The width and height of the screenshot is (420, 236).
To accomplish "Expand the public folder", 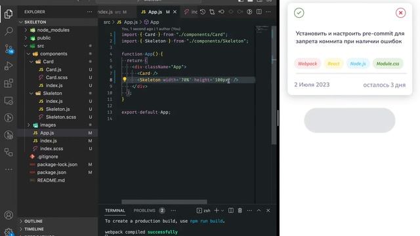I will pos(44,38).
